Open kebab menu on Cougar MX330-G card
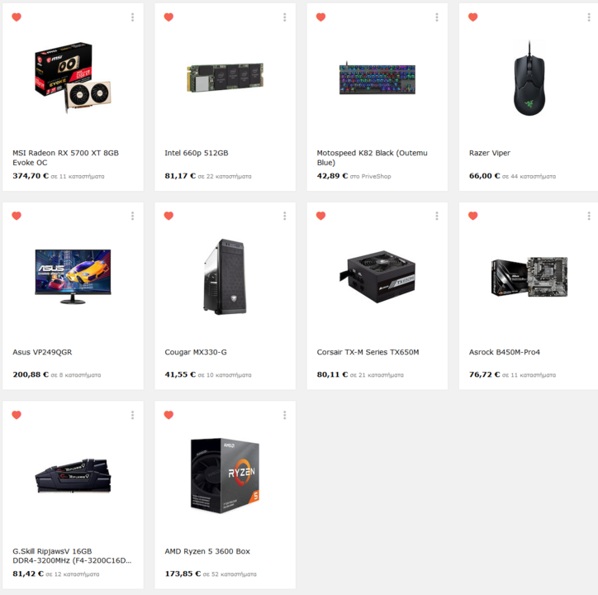Image resolution: width=598 pixels, height=595 pixels. pos(284,216)
